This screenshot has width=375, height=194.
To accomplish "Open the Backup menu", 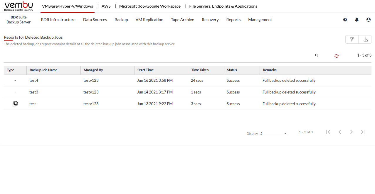I will (121, 20).
